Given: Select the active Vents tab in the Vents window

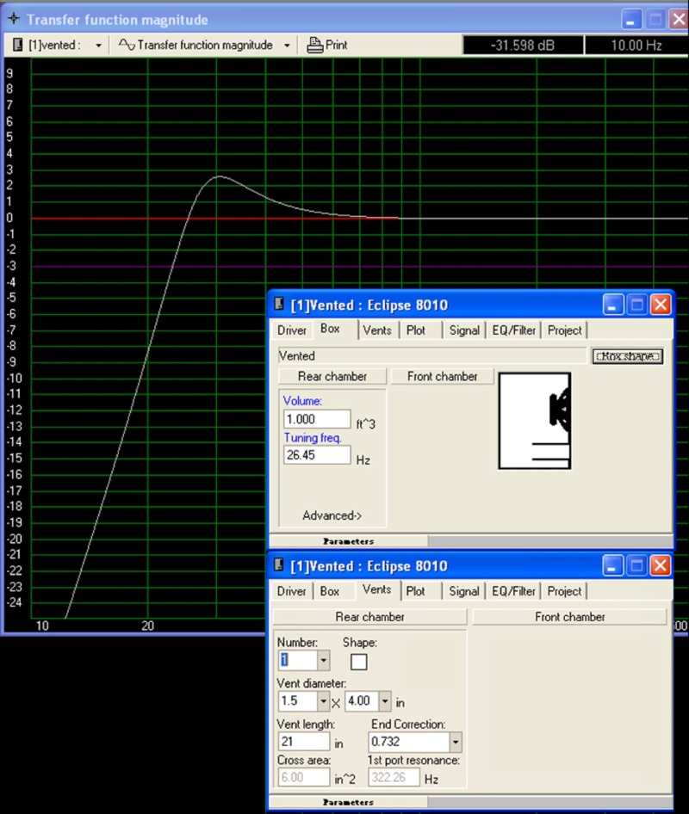Looking at the screenshot, I should point(376,589).
